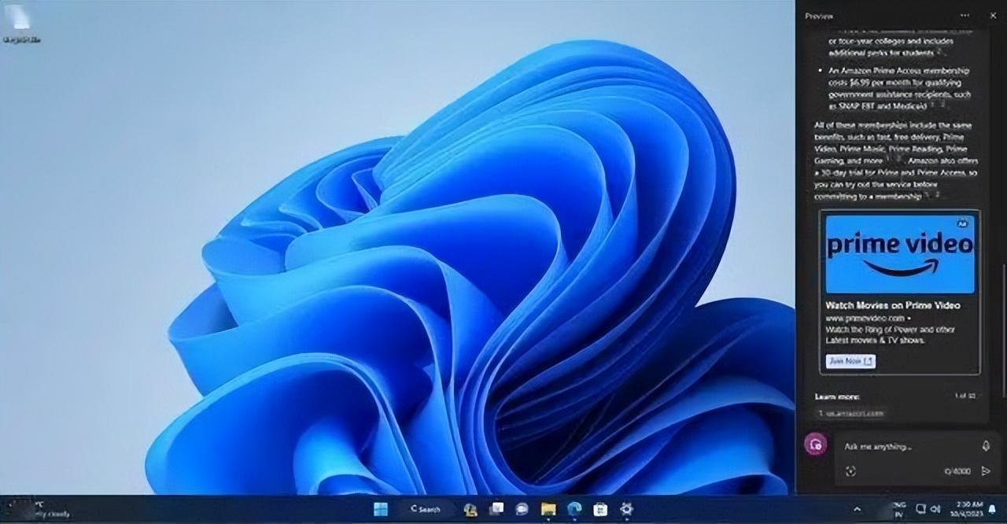Viewport: 1007px width, 524px height.
Task: Start a new topic in Copilot
Action: tap(815, 445)
